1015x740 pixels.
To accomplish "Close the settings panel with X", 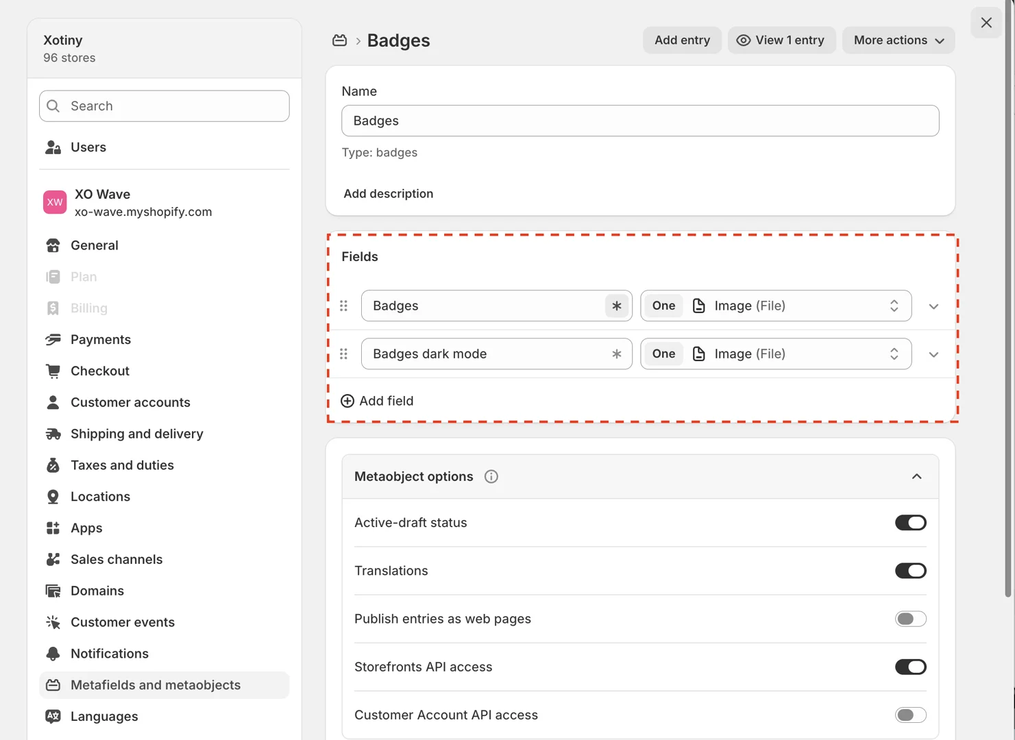I will point(986,23).
